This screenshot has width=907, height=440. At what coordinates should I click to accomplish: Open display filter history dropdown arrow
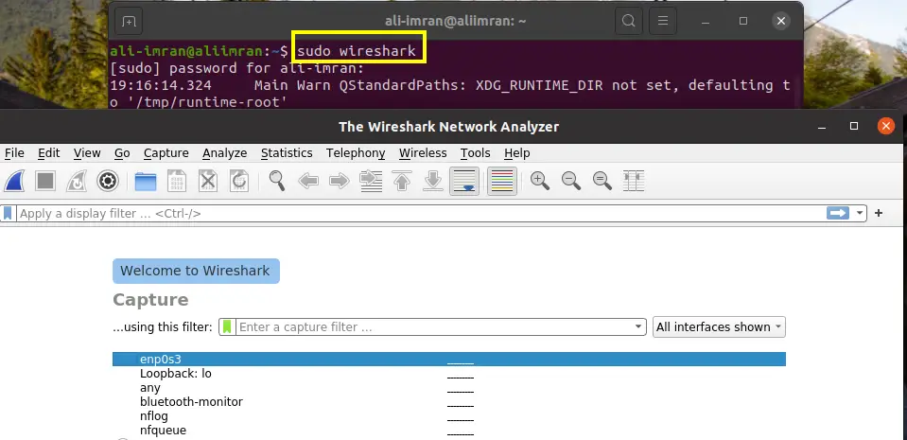tap(860, 214)
